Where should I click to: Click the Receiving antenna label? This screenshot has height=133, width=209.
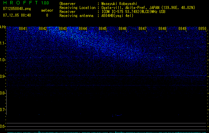tap(76, 16)
